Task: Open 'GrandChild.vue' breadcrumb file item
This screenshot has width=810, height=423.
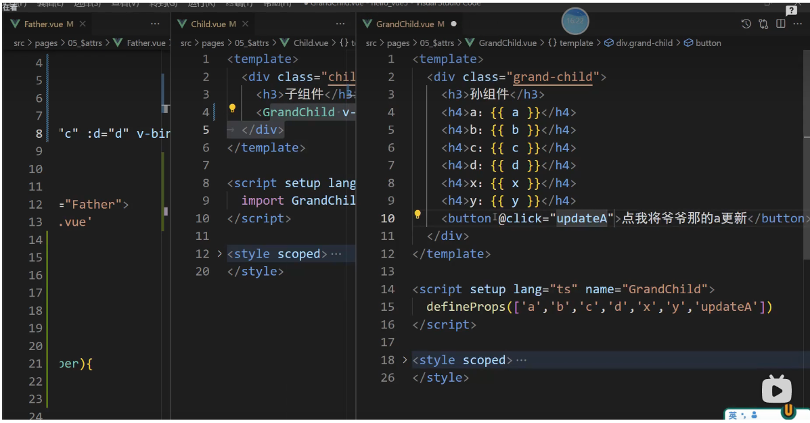Action: coord(501,43)
